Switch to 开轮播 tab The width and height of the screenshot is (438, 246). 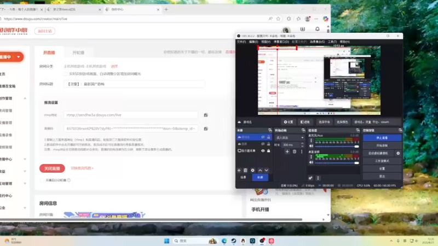(x=78, y=52)
